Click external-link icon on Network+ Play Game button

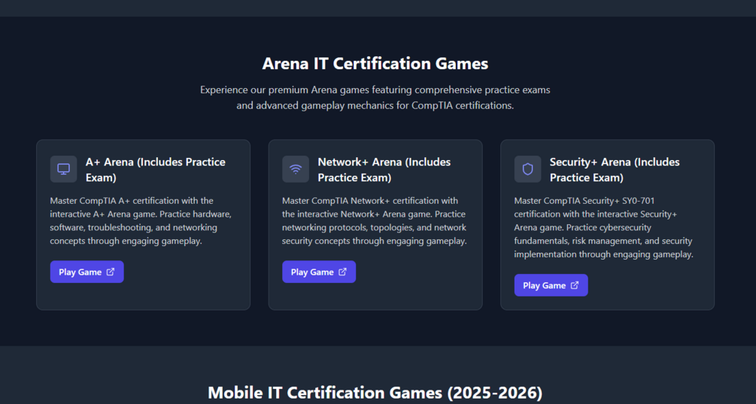(343, 272)
